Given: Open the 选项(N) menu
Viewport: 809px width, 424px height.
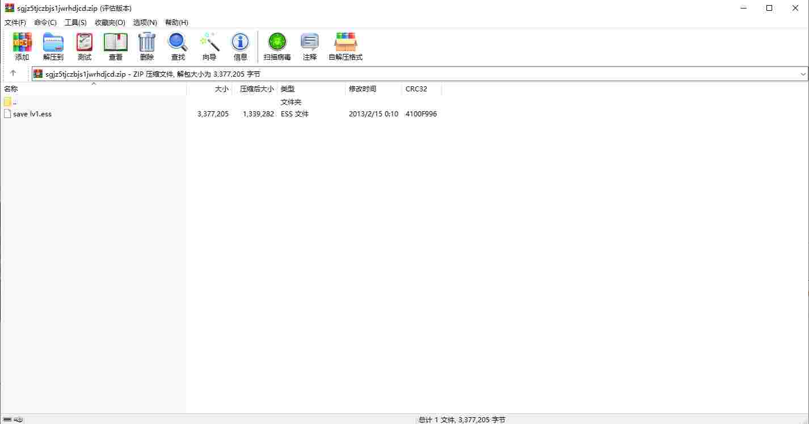Looking at the screenshot, I should (145, 23).
